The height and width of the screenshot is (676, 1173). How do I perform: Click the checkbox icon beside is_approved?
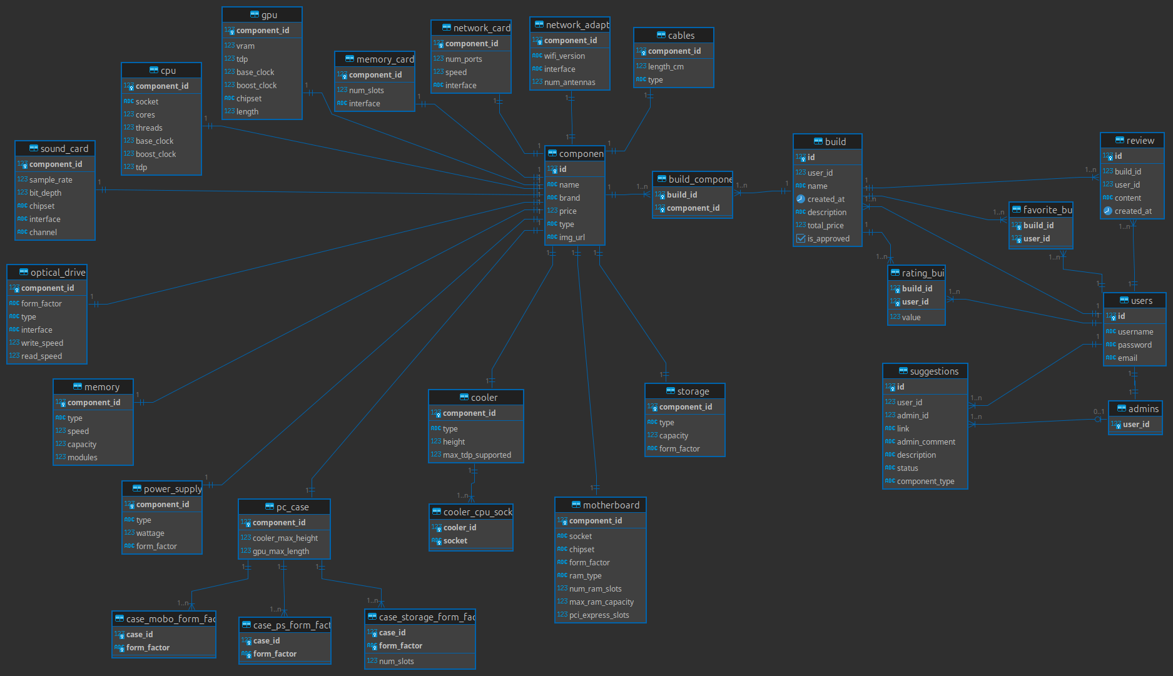point(800,238)
